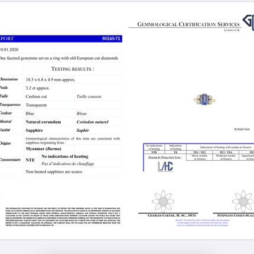The width and height of the screenshot is (254, 254).
Task: Click the 'Transparent' value cell
Action: (36, 105)
